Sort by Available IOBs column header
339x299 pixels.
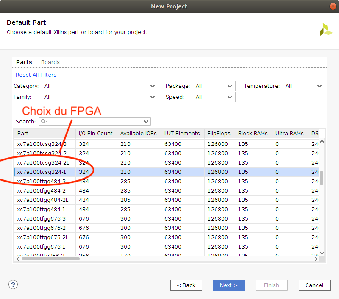(139, 134)
